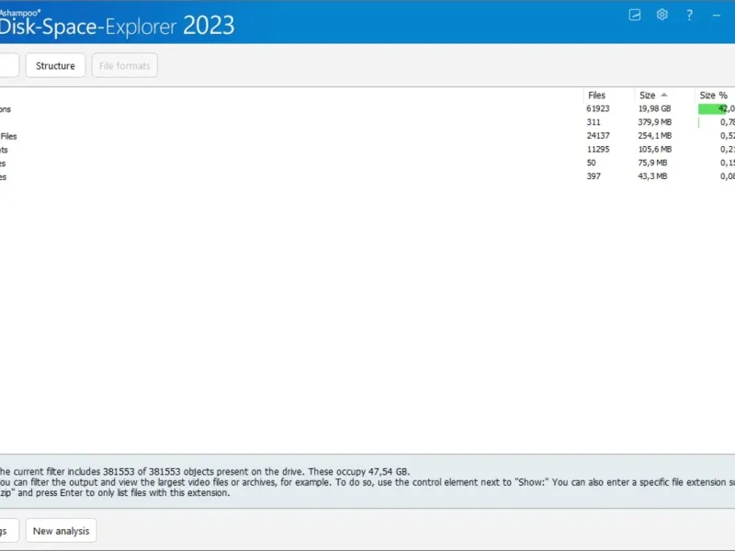Click the 381553 objects filter summary text
Screen dimensions: 735x551
click(204, 472)
